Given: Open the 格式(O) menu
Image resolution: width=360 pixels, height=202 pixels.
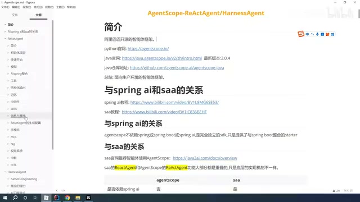Looking at the screenshot, I should click(x=38, y=7).
